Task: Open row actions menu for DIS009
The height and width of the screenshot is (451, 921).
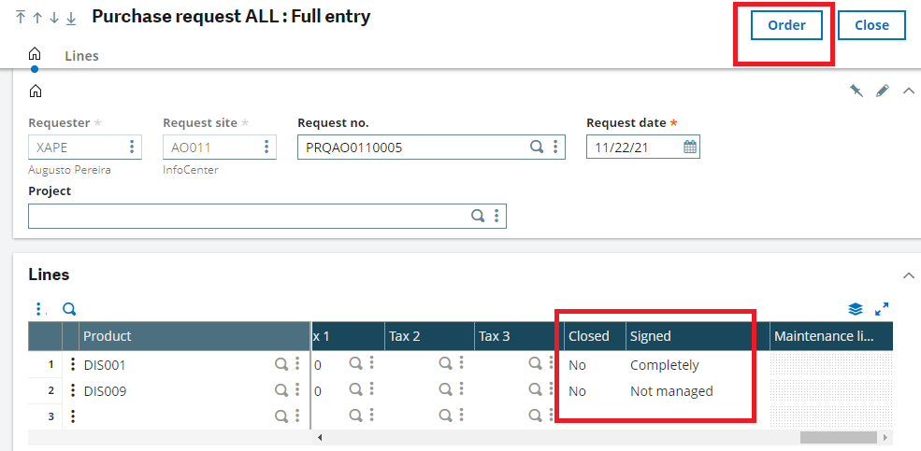Action: coord(73,390)
